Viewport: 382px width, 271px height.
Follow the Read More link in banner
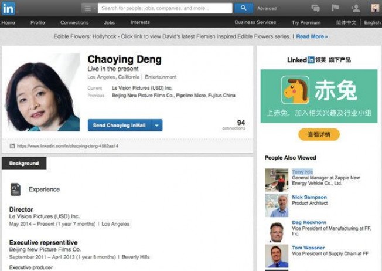click(312, 36)
